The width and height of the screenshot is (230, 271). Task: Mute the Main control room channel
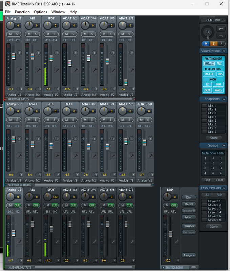pos(167,205)
